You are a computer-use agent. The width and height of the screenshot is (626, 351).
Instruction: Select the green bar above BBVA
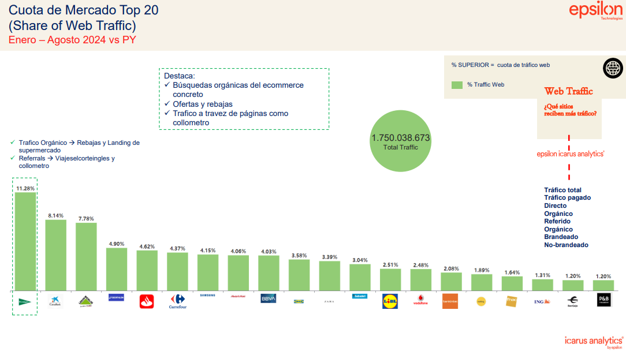269,273
